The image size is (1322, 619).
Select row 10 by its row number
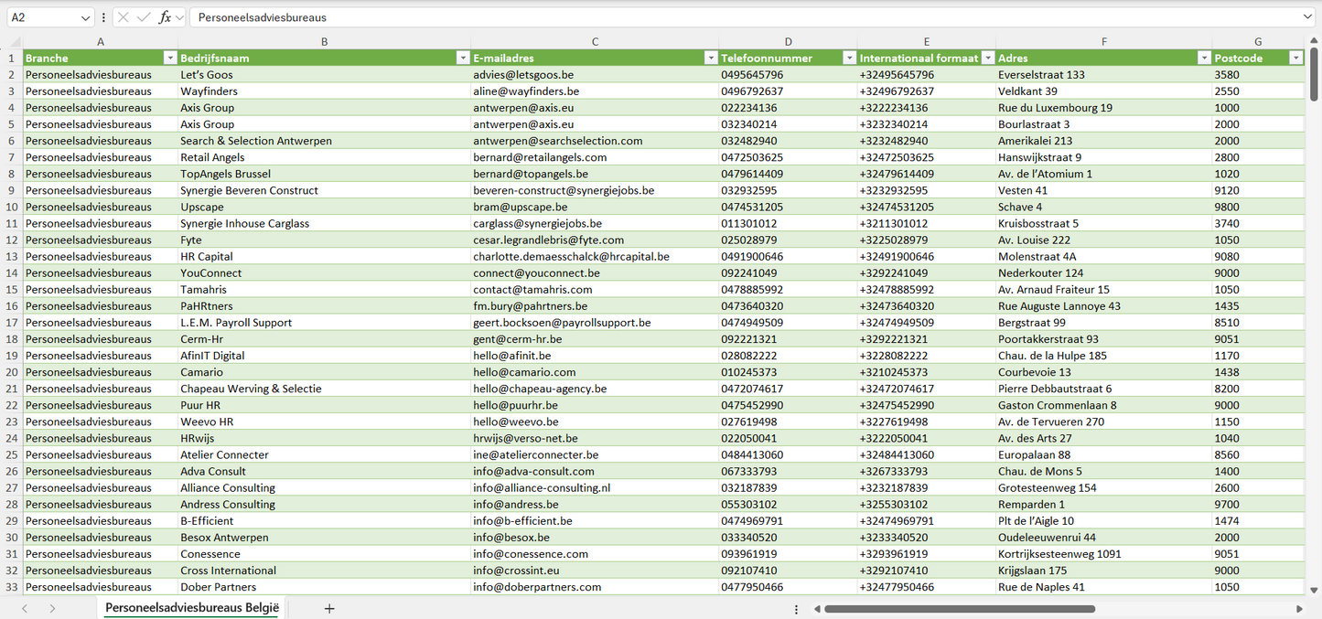click(x=12, y=207)
